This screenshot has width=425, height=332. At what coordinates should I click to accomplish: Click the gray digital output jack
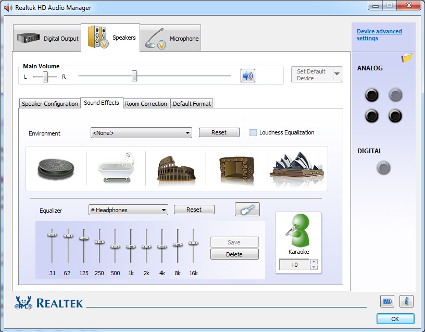point(383,168)
